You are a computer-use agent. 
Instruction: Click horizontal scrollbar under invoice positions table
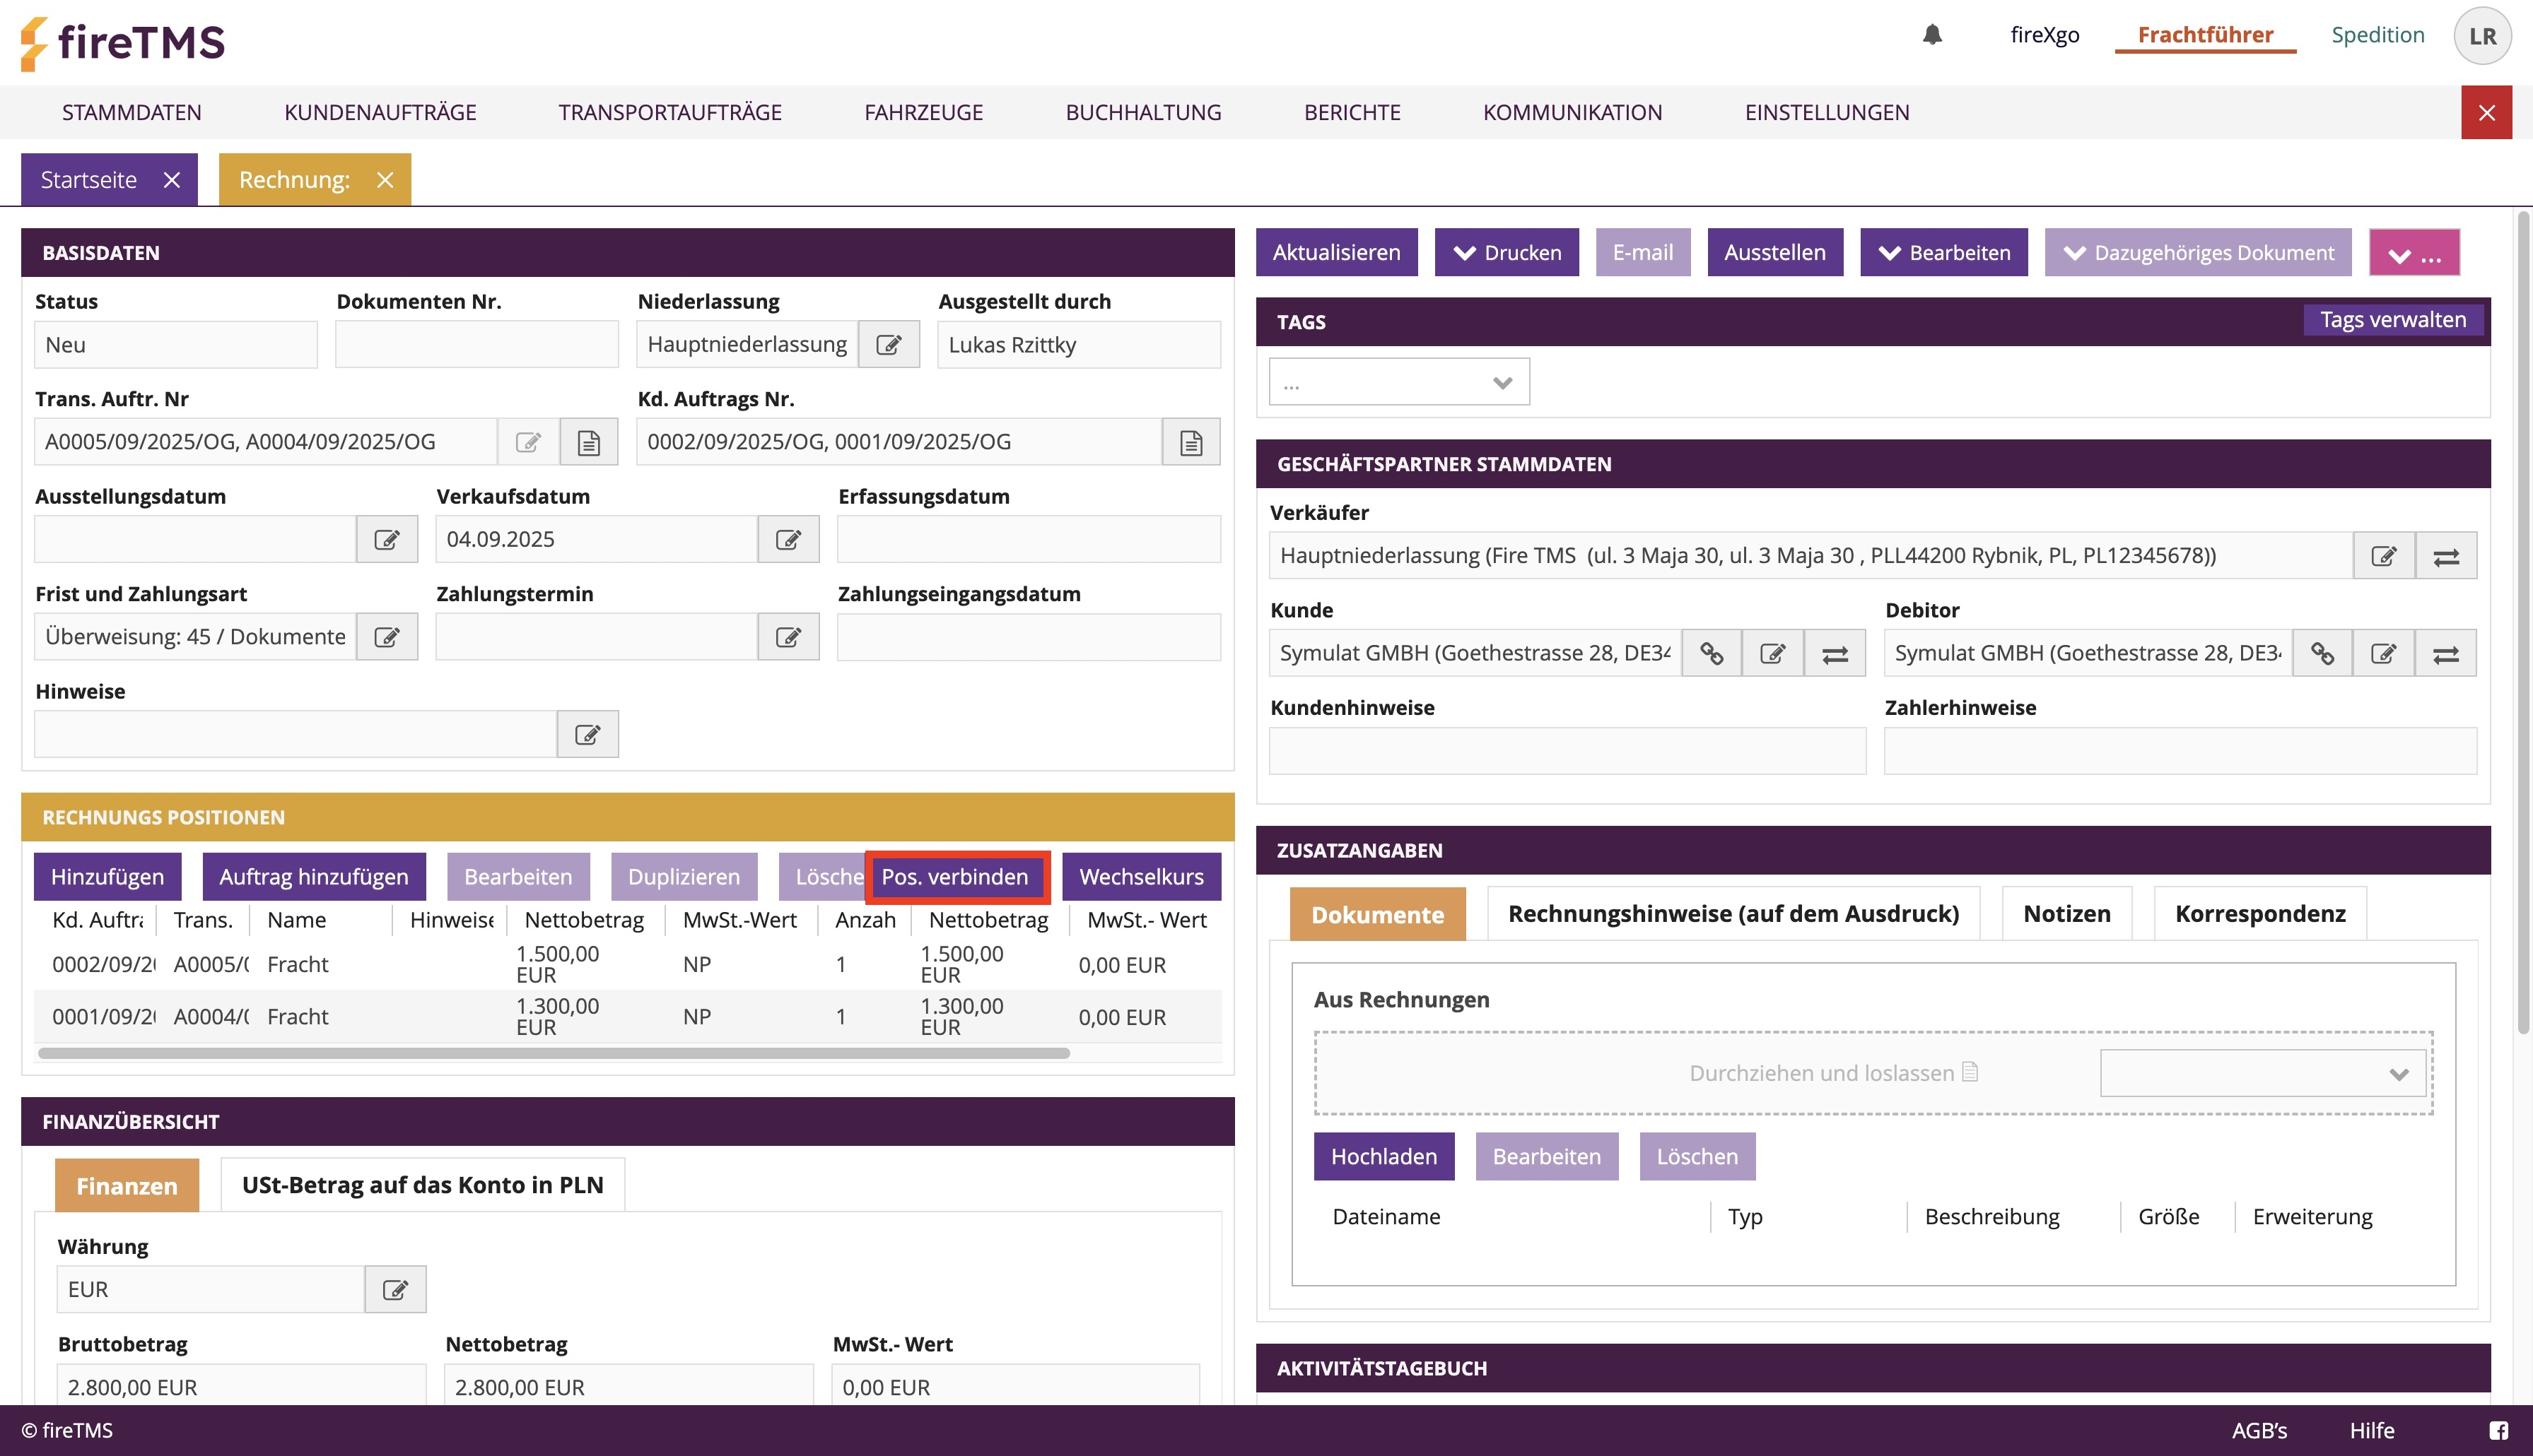554,1053
